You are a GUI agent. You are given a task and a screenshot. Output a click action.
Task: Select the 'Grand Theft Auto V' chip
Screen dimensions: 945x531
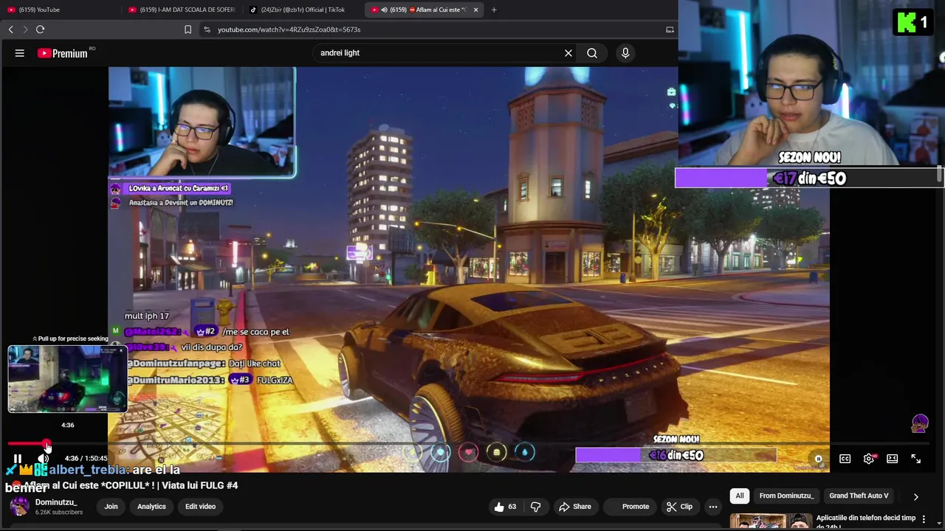point(859,496)
